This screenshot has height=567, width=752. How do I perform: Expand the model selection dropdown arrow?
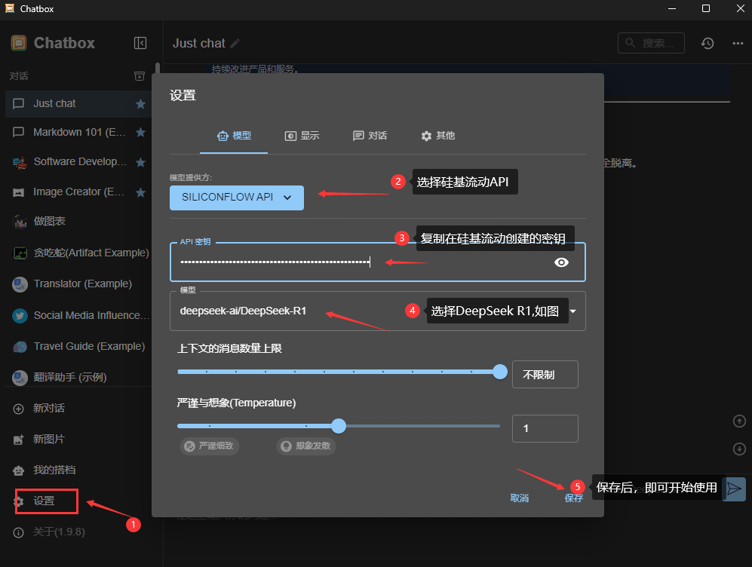[x=572, y=311]
